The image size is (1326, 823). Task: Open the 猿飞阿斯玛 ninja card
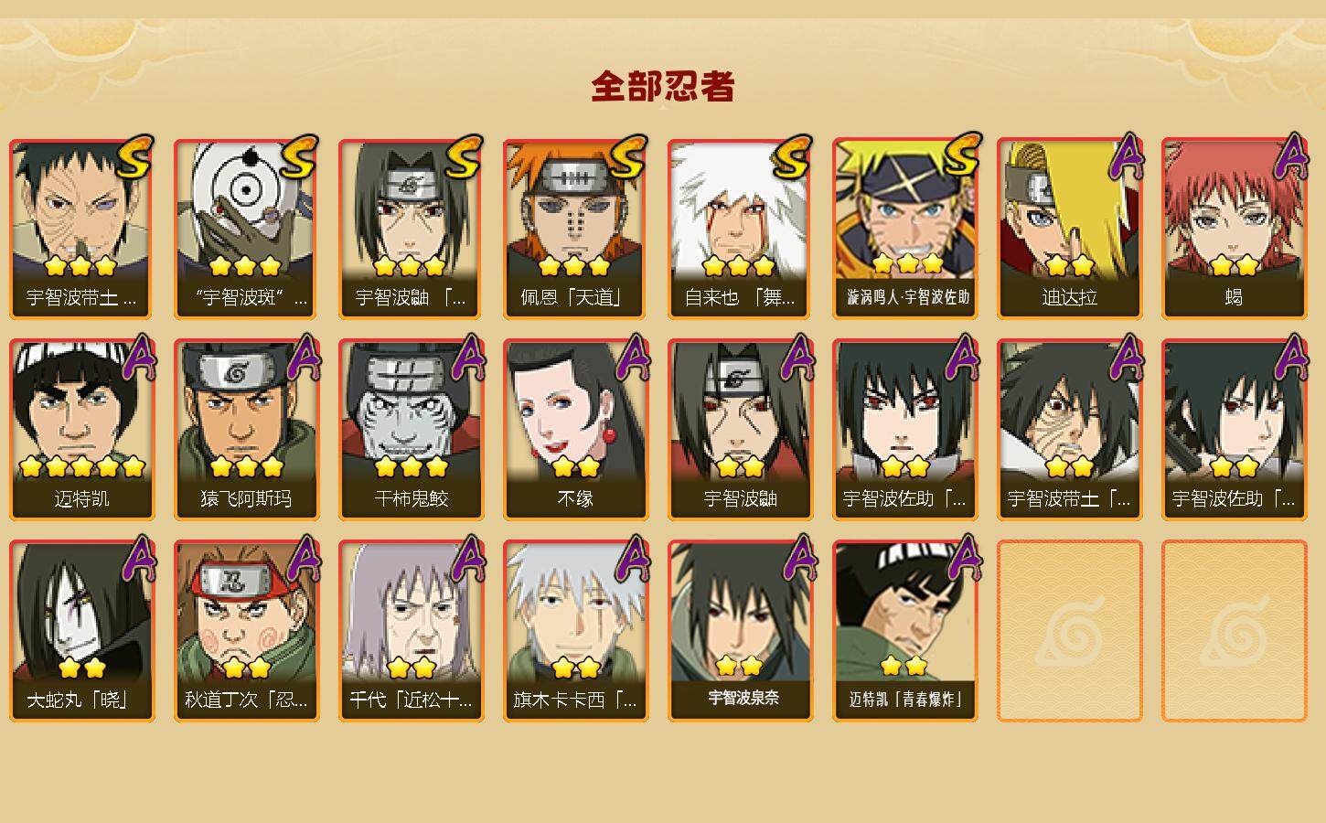(x=246, y=430)
